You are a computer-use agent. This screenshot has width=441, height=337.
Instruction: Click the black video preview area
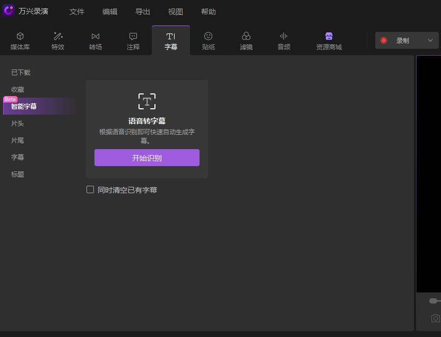tap(429, 174)
